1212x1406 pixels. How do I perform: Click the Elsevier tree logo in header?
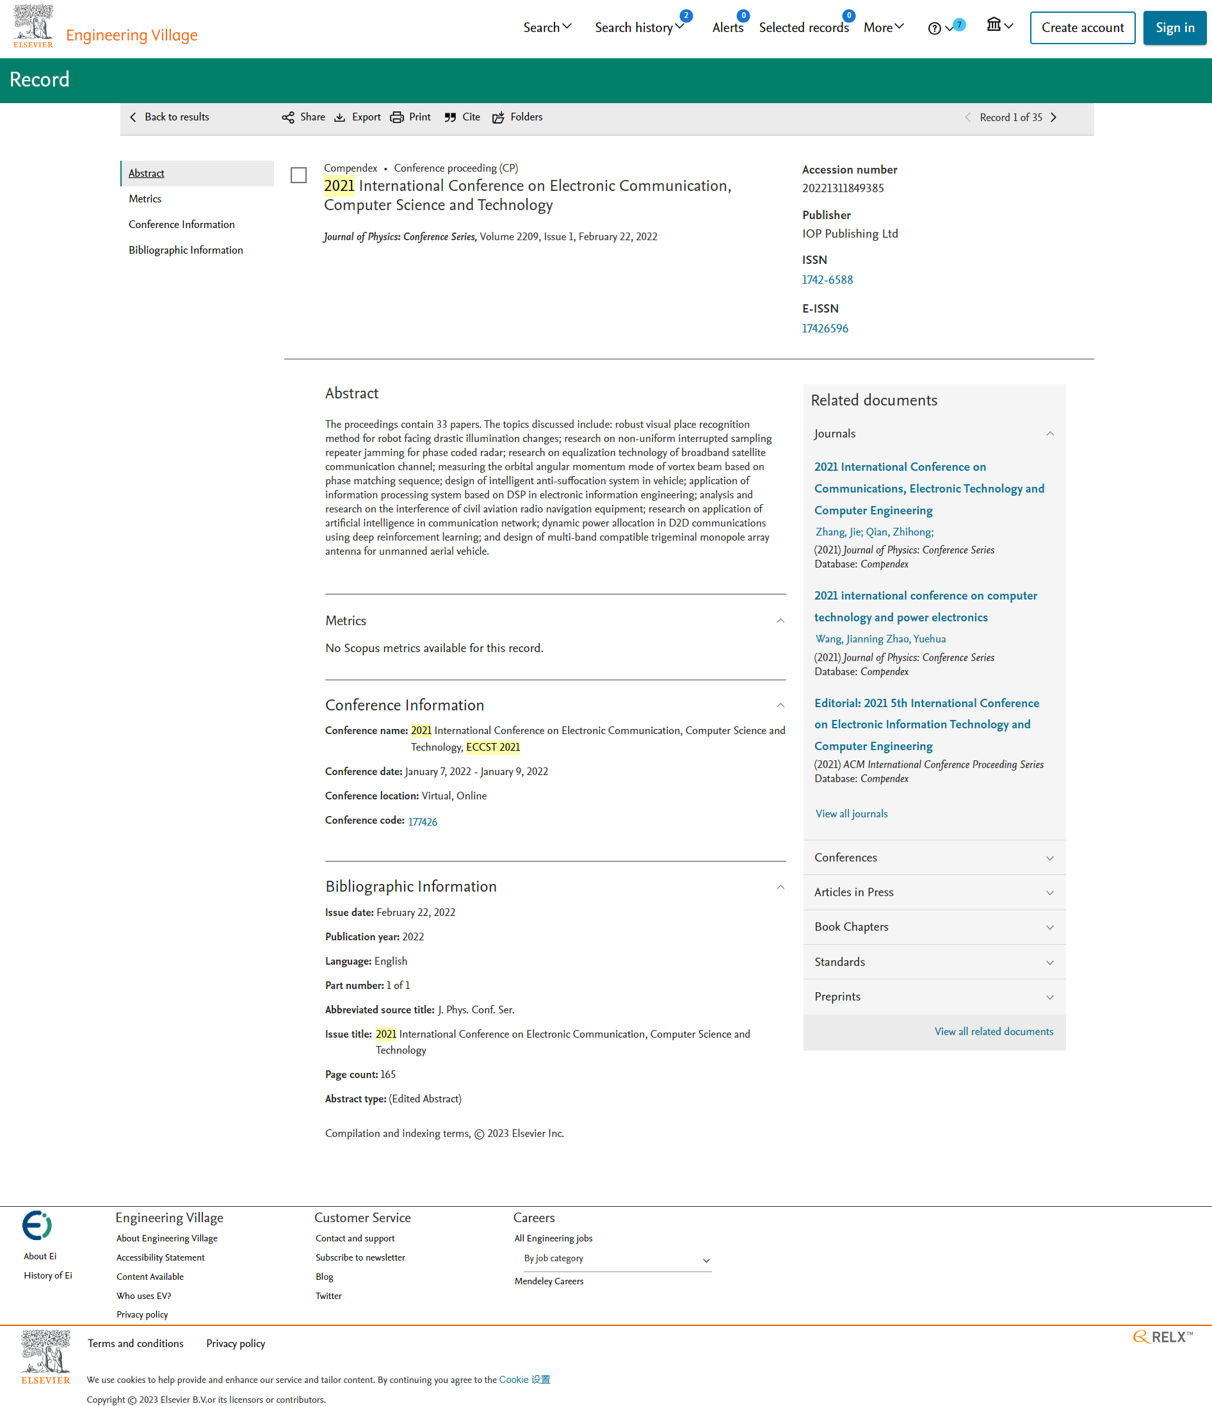pyautogui.click(x=33, y=26)
